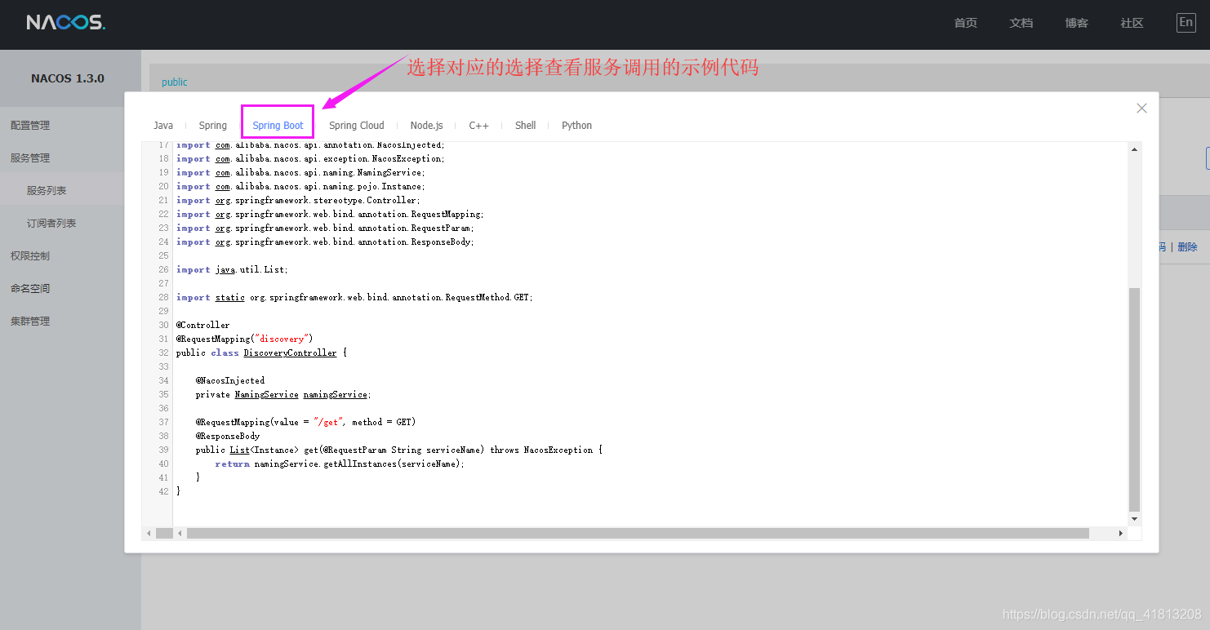Select the Java tab

coord(163,126)
